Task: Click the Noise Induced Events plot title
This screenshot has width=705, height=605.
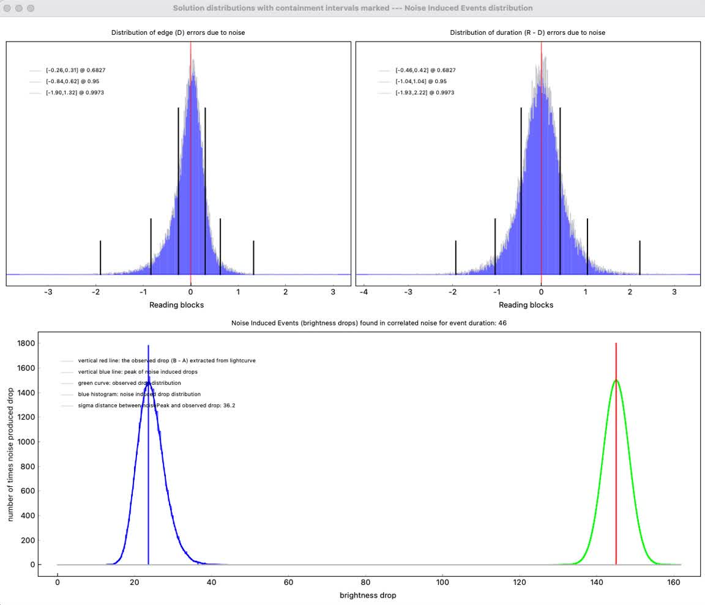Action: [369, 322]
